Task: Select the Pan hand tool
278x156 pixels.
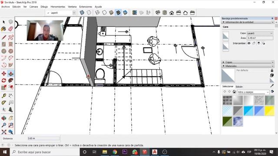Action: point(10,118)
